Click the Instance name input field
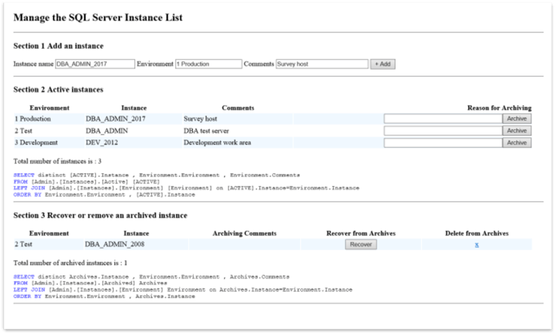 click(95, 64)
